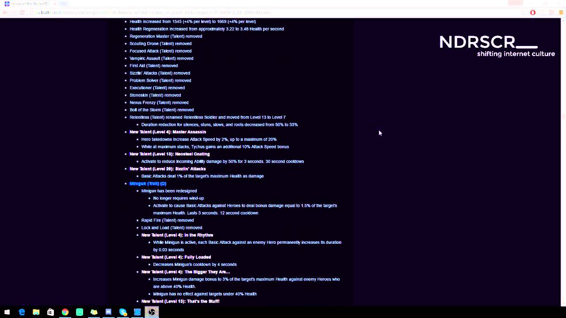Click 'New Talent (Level 4): The Bigger They Are...'
The width and height of the screenshot is (566, 318).
coord(185,272)
